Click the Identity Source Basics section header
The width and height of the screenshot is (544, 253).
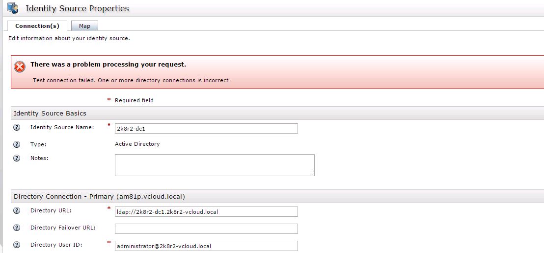click(x=50, y=113)
